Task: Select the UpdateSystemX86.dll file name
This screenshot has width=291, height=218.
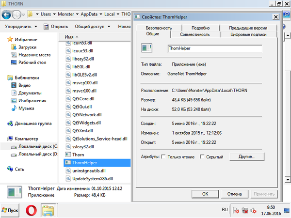Action: point(93,178)
